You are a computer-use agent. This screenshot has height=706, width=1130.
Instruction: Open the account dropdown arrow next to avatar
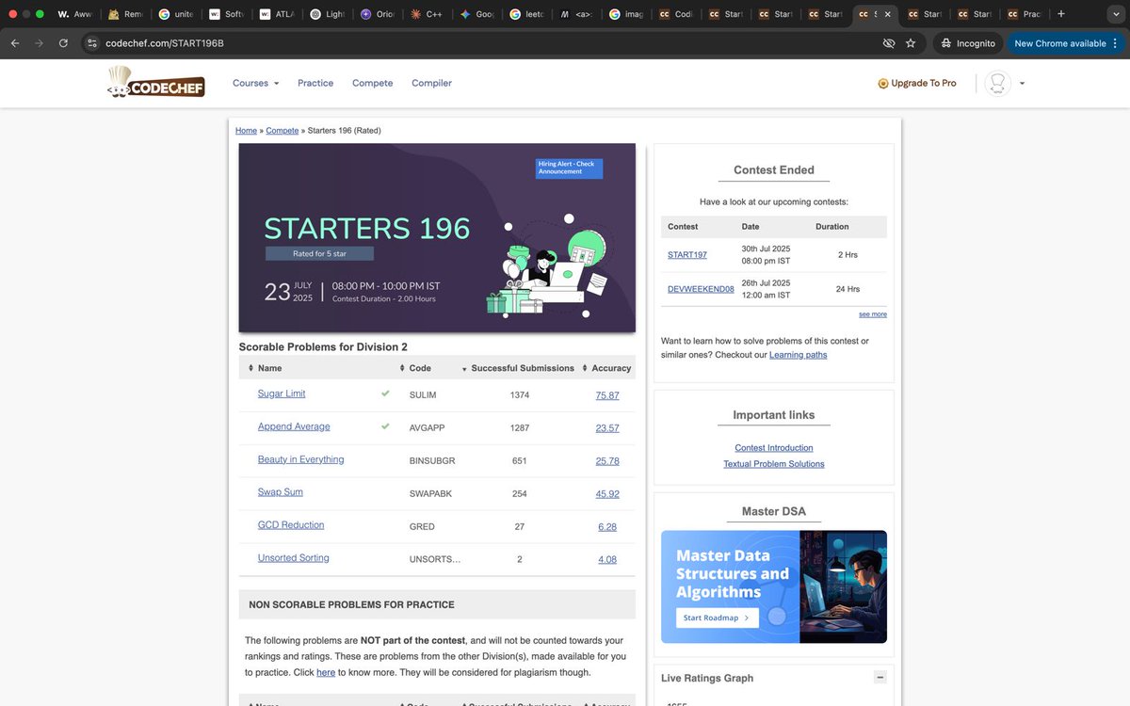coord(1022,84)
